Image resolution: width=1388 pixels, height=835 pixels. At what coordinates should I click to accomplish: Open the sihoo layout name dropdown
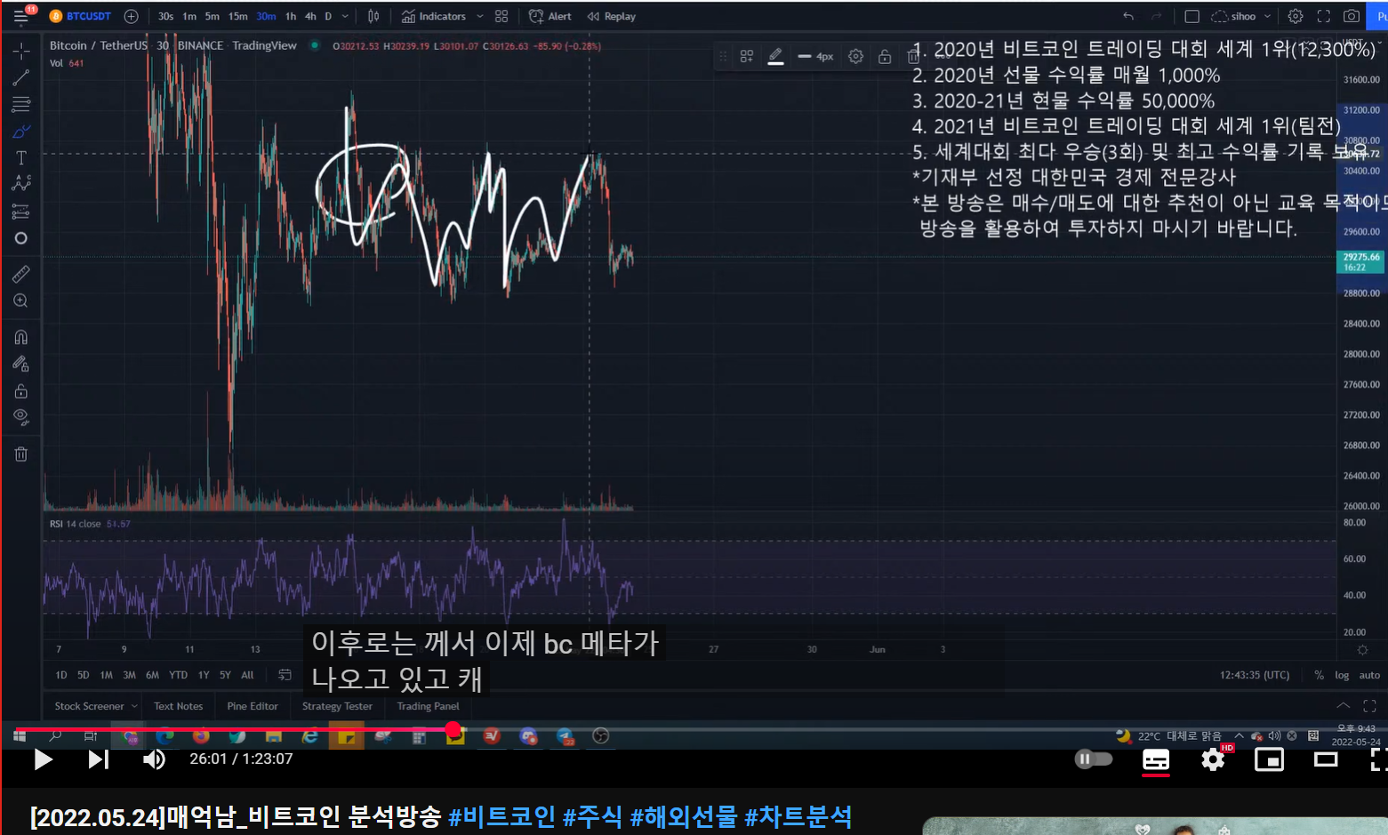point(1242,16)
